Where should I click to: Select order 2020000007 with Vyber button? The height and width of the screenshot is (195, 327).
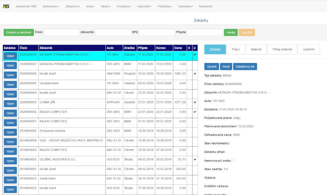10,65
